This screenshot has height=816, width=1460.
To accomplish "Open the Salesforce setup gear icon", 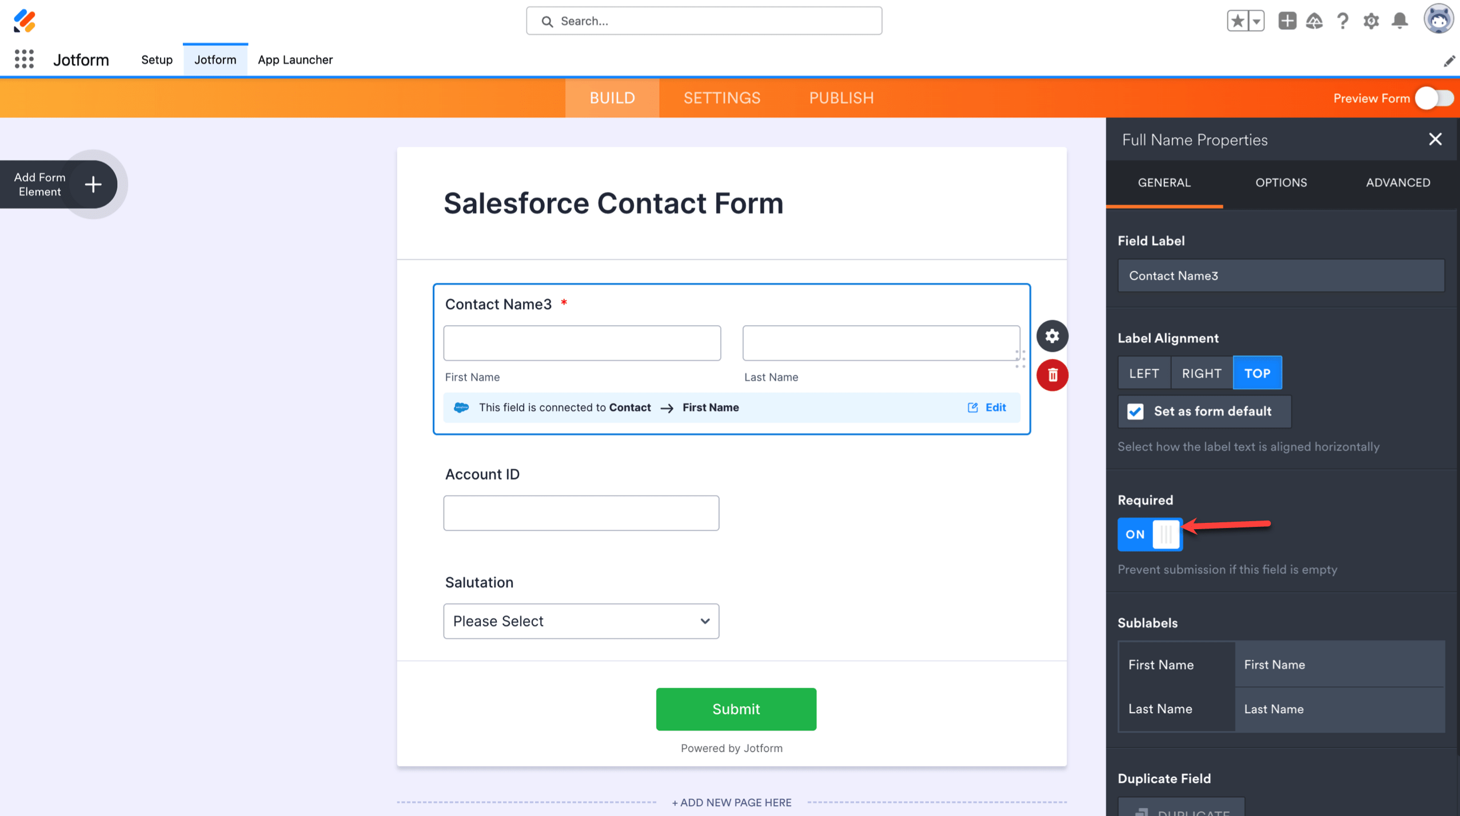I will click(1371, 21).
